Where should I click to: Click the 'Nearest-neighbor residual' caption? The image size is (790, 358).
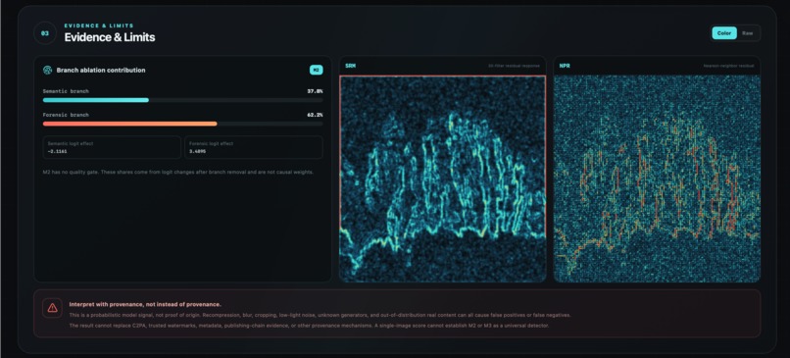[x=729, y=66]
